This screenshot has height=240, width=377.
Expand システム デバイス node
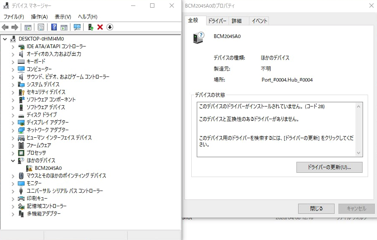13,85
